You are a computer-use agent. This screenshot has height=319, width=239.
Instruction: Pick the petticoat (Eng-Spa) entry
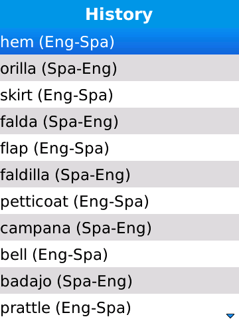119,201
